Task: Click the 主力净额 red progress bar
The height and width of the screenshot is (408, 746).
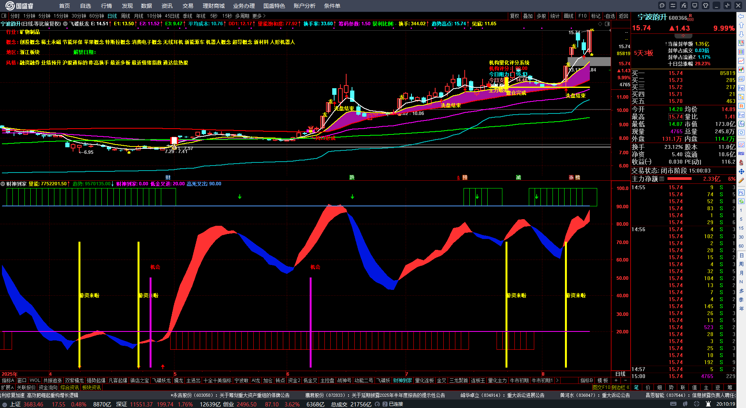Action: point(679,179)
